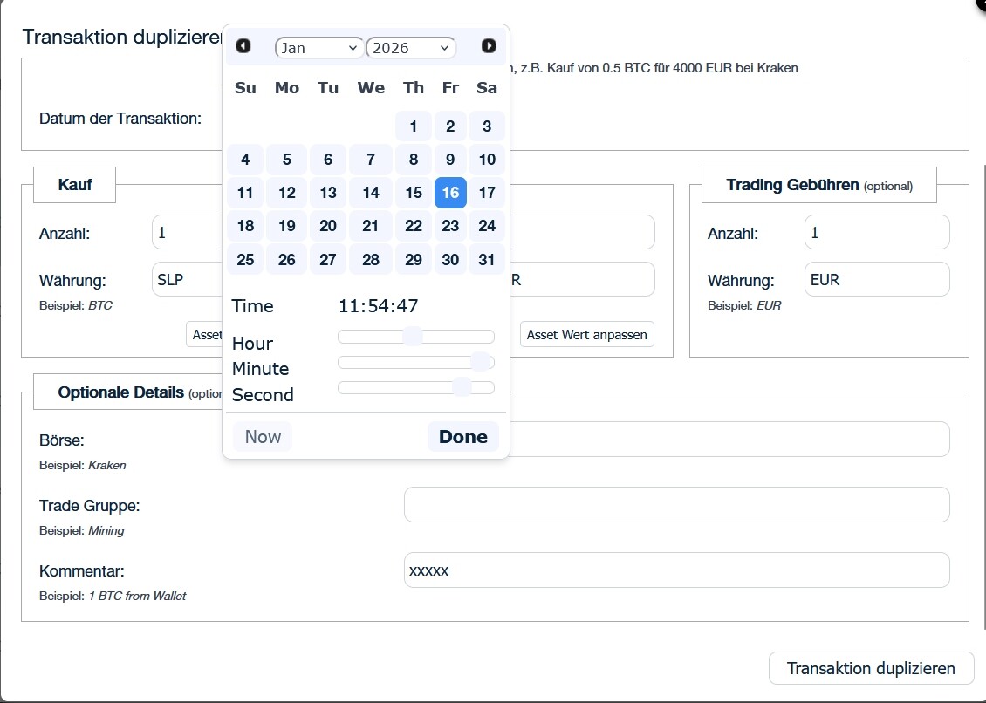The image size is (986, 703).
Task: Pick day 23 in the calendar
Action: point(450,226)
